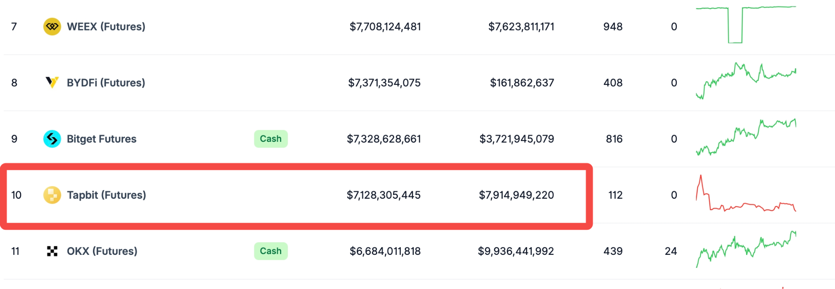View the OKX volume sparkline chart
Screen dimensions: 835x289
pos(746,249)
